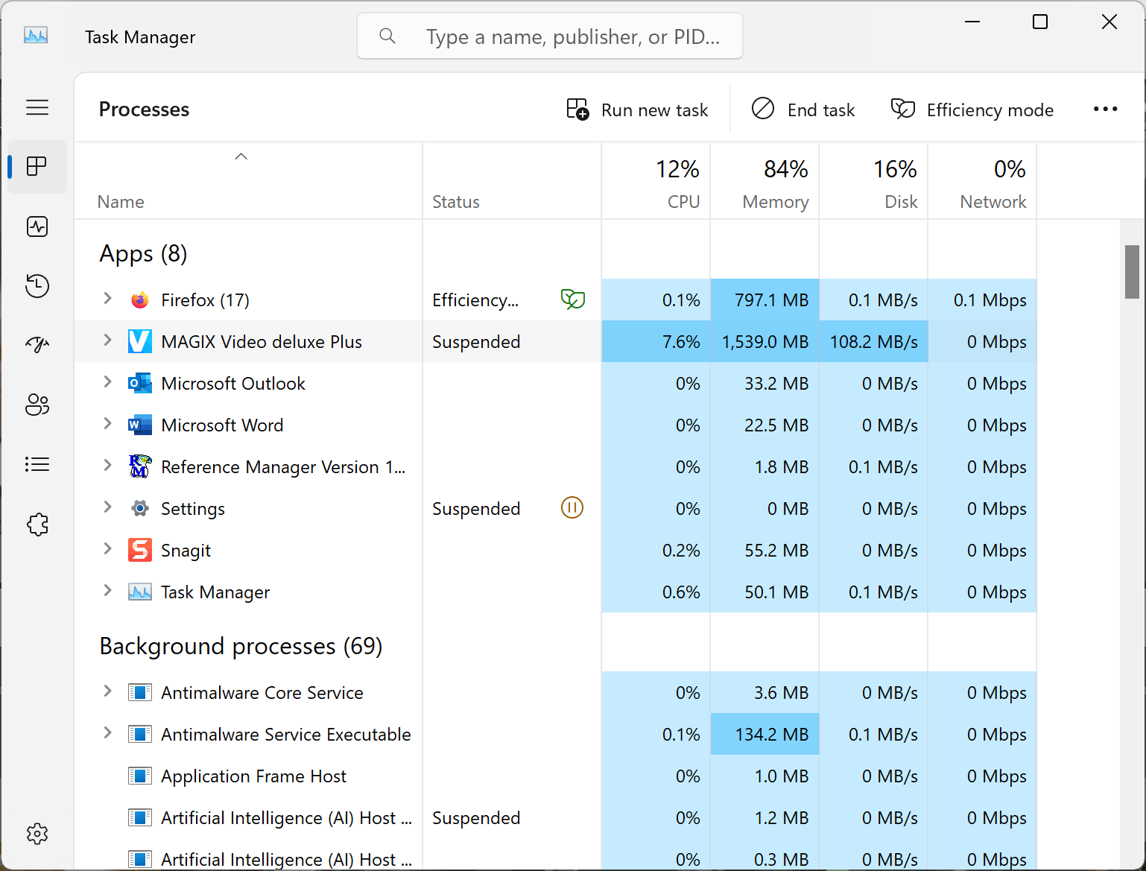Select the Snagit process name
Viewport: 1146px width, 871px height.
[x=186, y=551]
